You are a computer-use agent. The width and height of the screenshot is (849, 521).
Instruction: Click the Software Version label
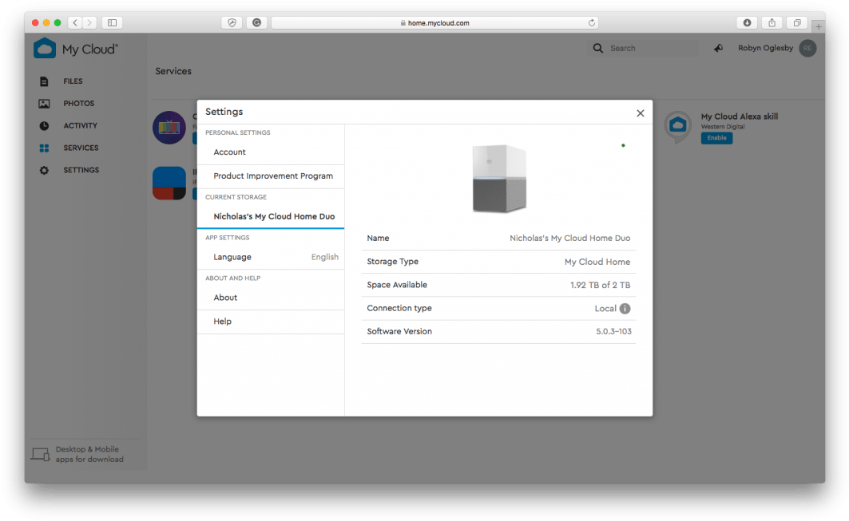(x=399, y=332)
